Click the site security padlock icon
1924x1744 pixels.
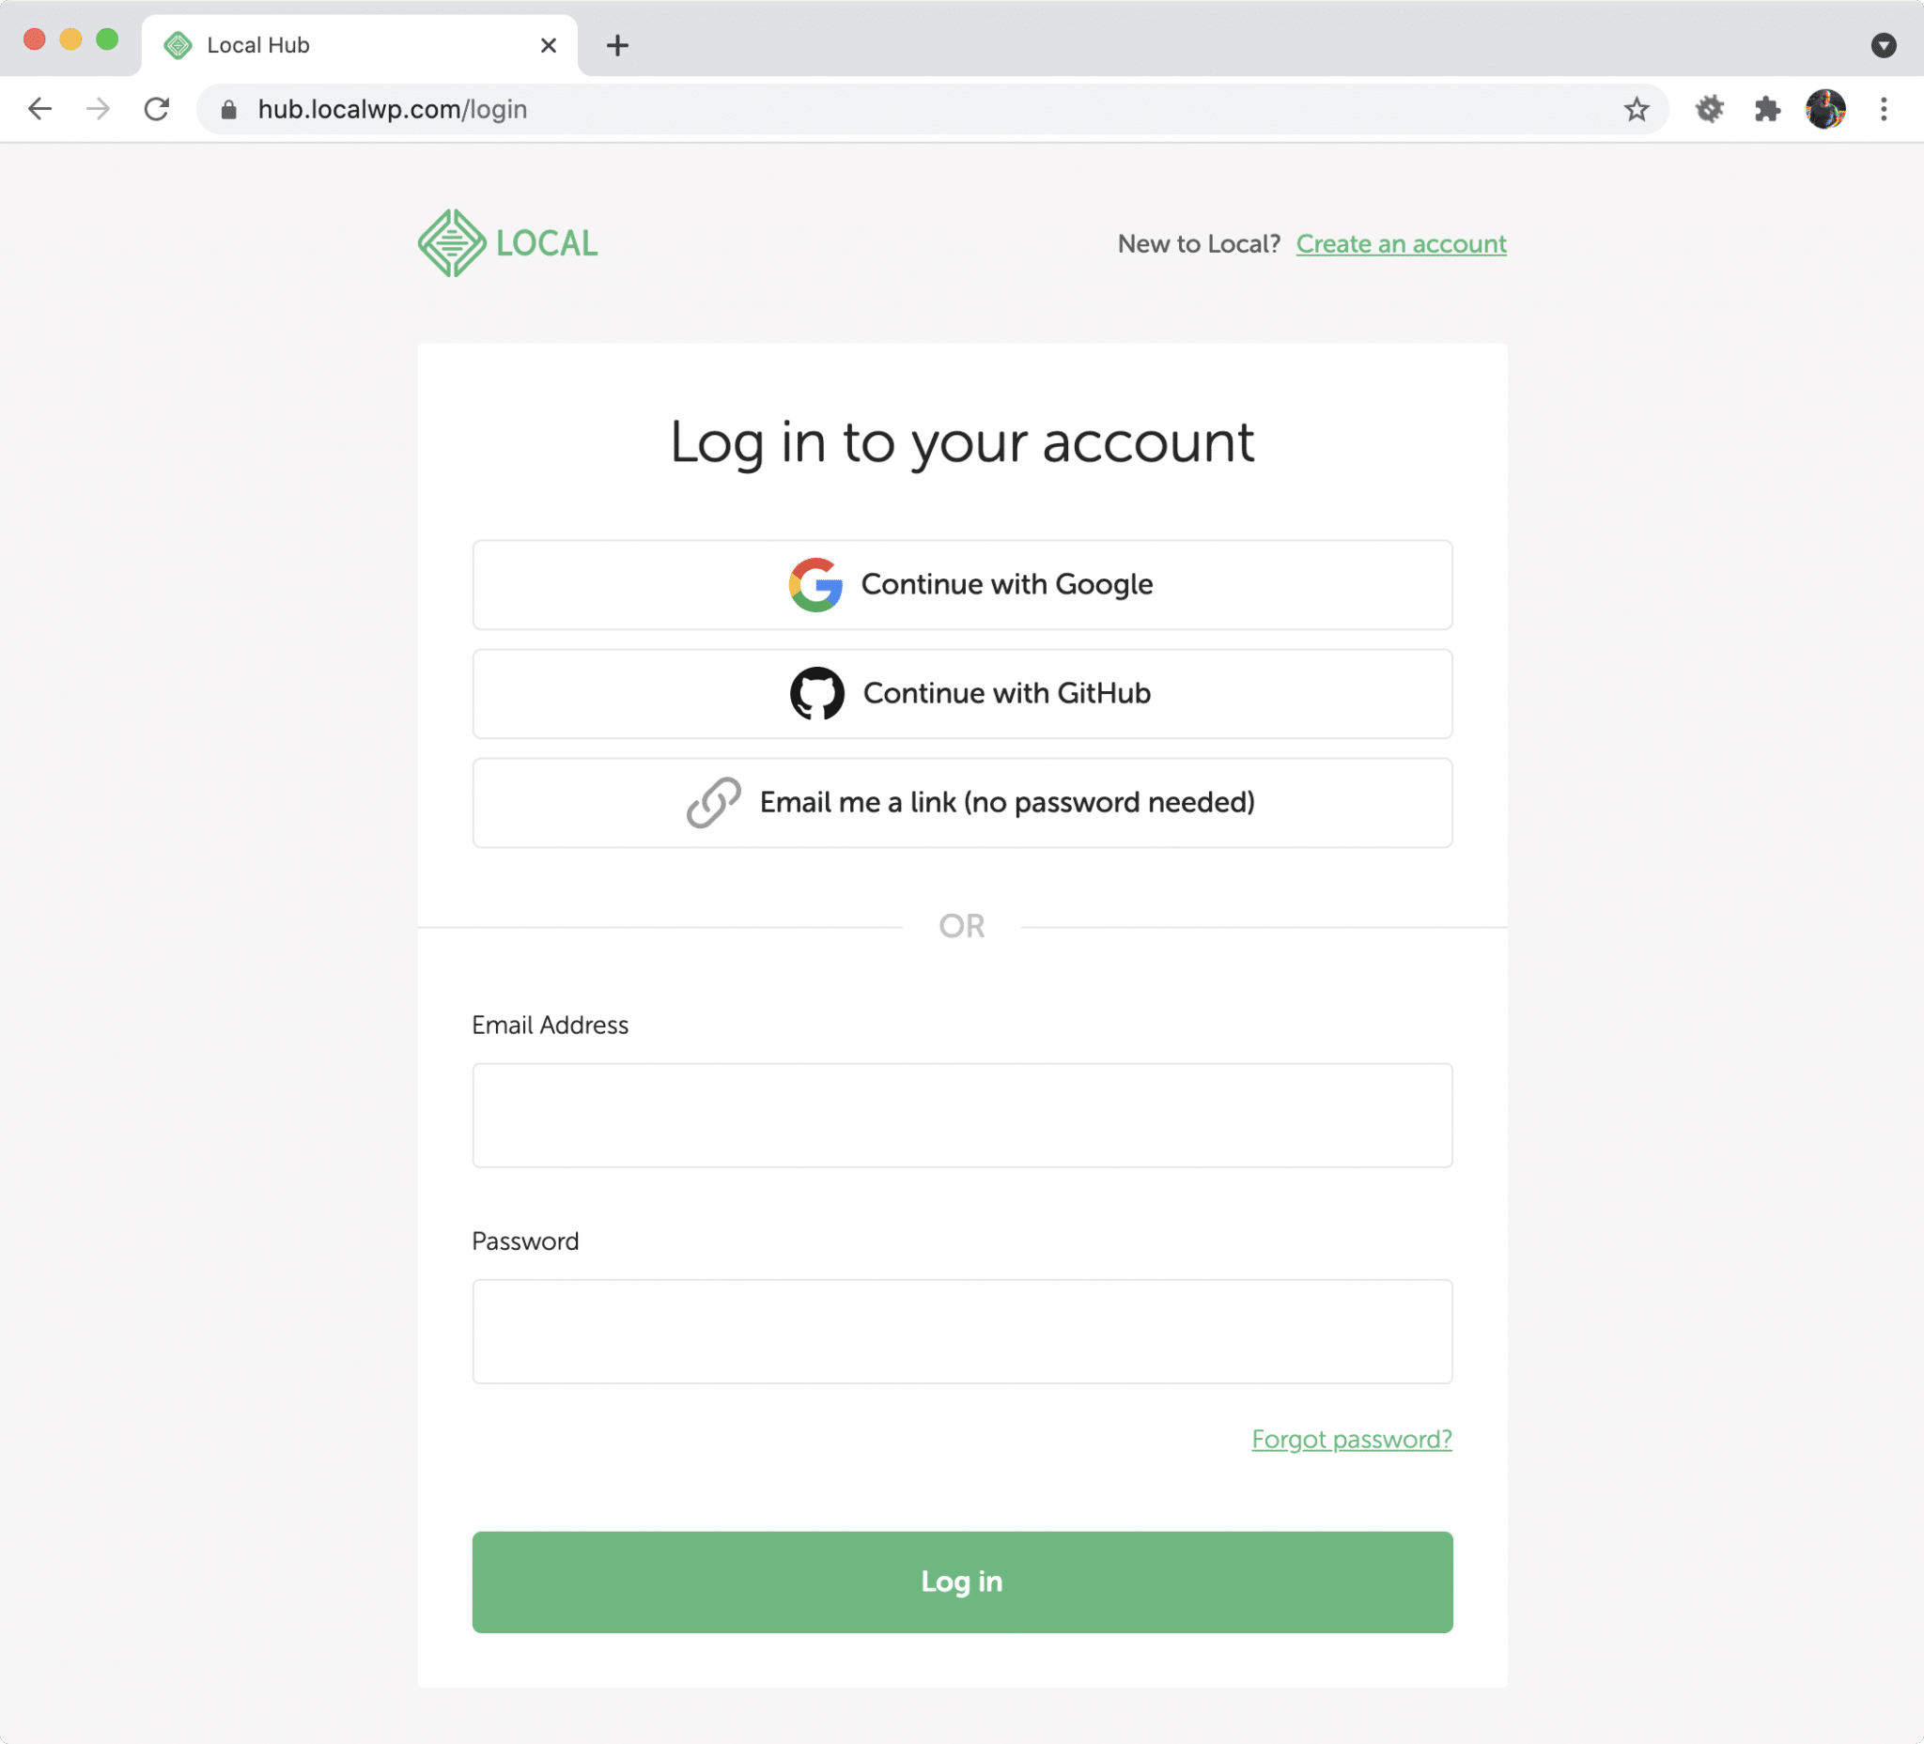point(229,109)
